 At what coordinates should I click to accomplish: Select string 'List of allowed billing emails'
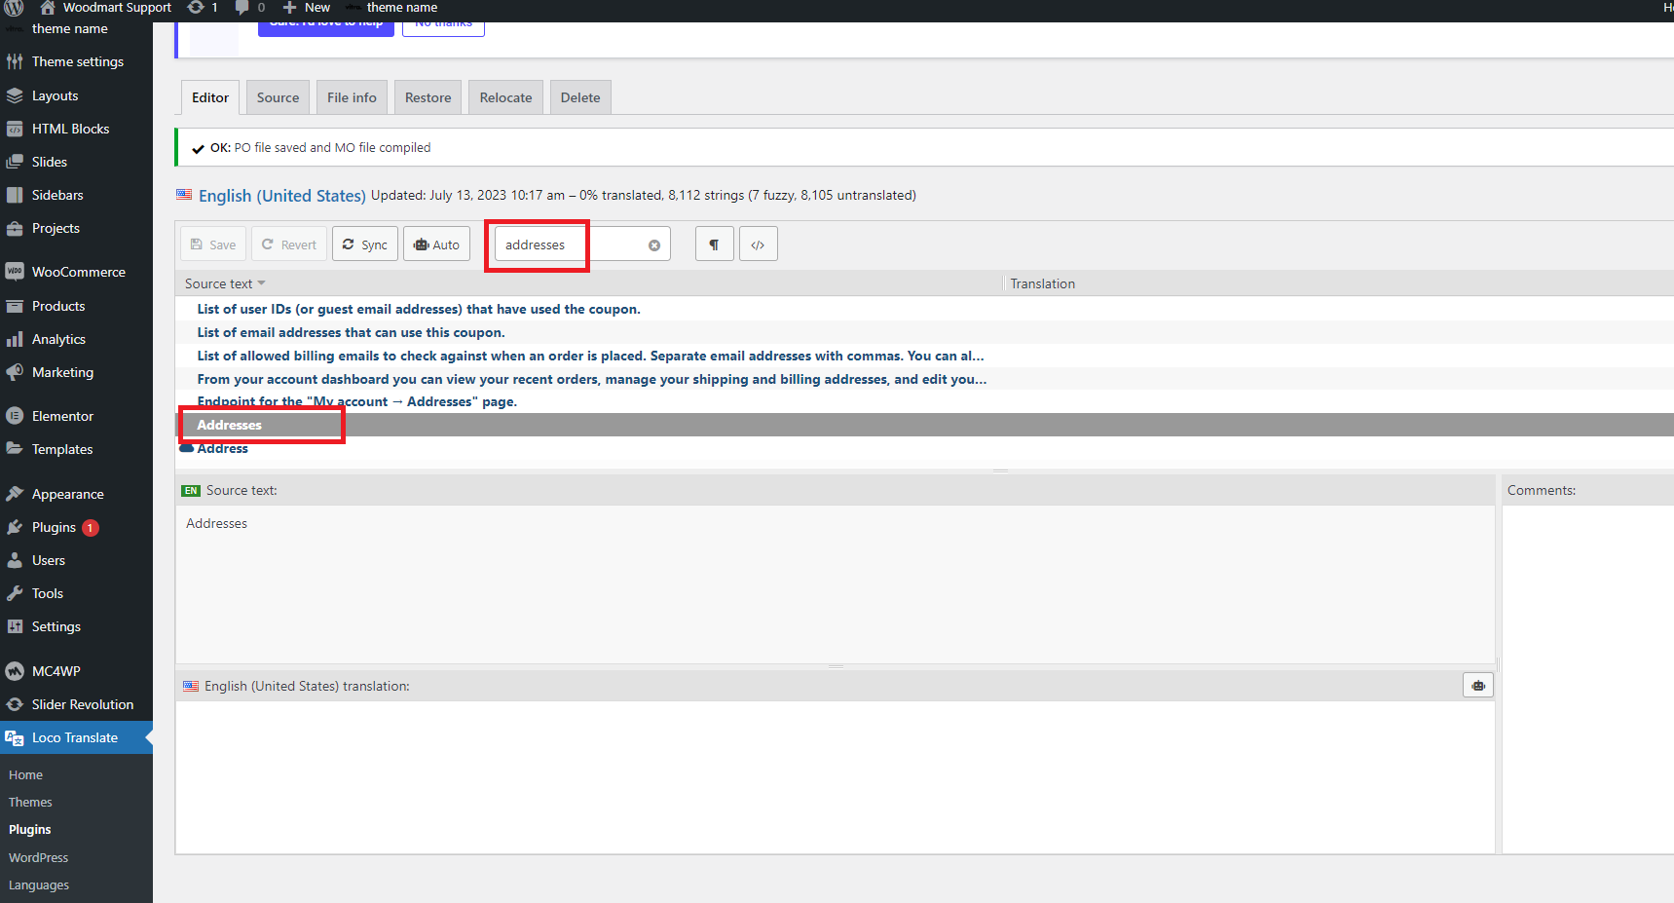click(x=590, y=356)
